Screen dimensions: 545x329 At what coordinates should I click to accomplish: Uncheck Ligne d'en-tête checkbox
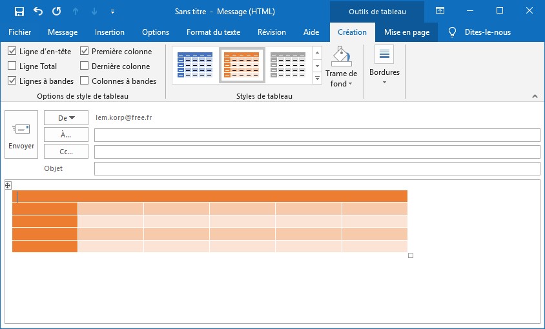pyautogui.click(x=12, y=52)
